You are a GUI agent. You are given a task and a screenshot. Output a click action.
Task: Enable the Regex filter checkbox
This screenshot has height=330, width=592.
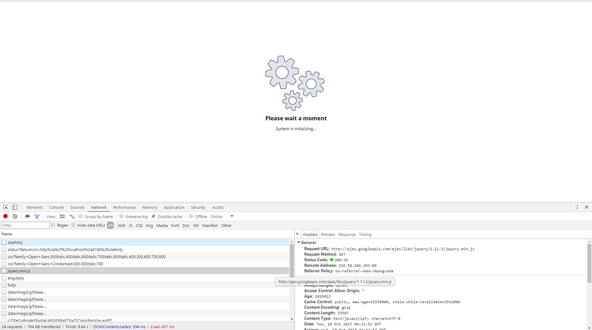53,225
